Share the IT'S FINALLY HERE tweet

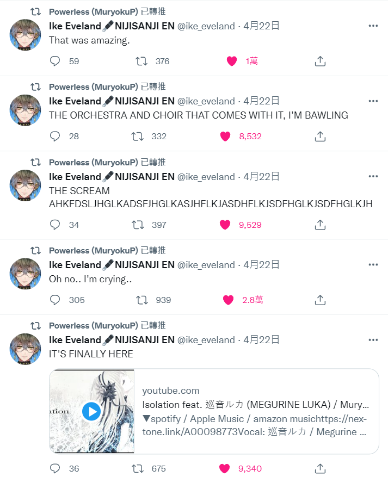[320, 468]
